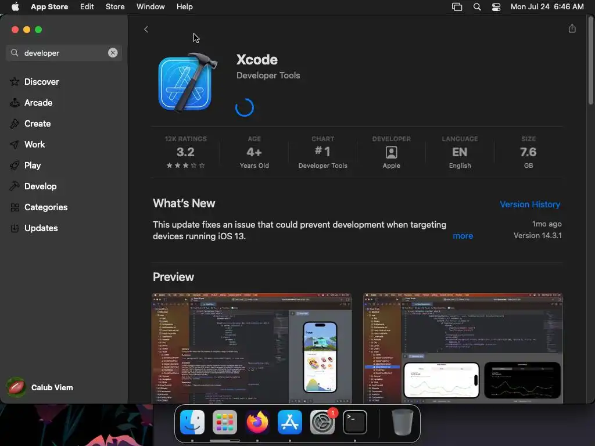Open Control Center in menu bar

496,7
